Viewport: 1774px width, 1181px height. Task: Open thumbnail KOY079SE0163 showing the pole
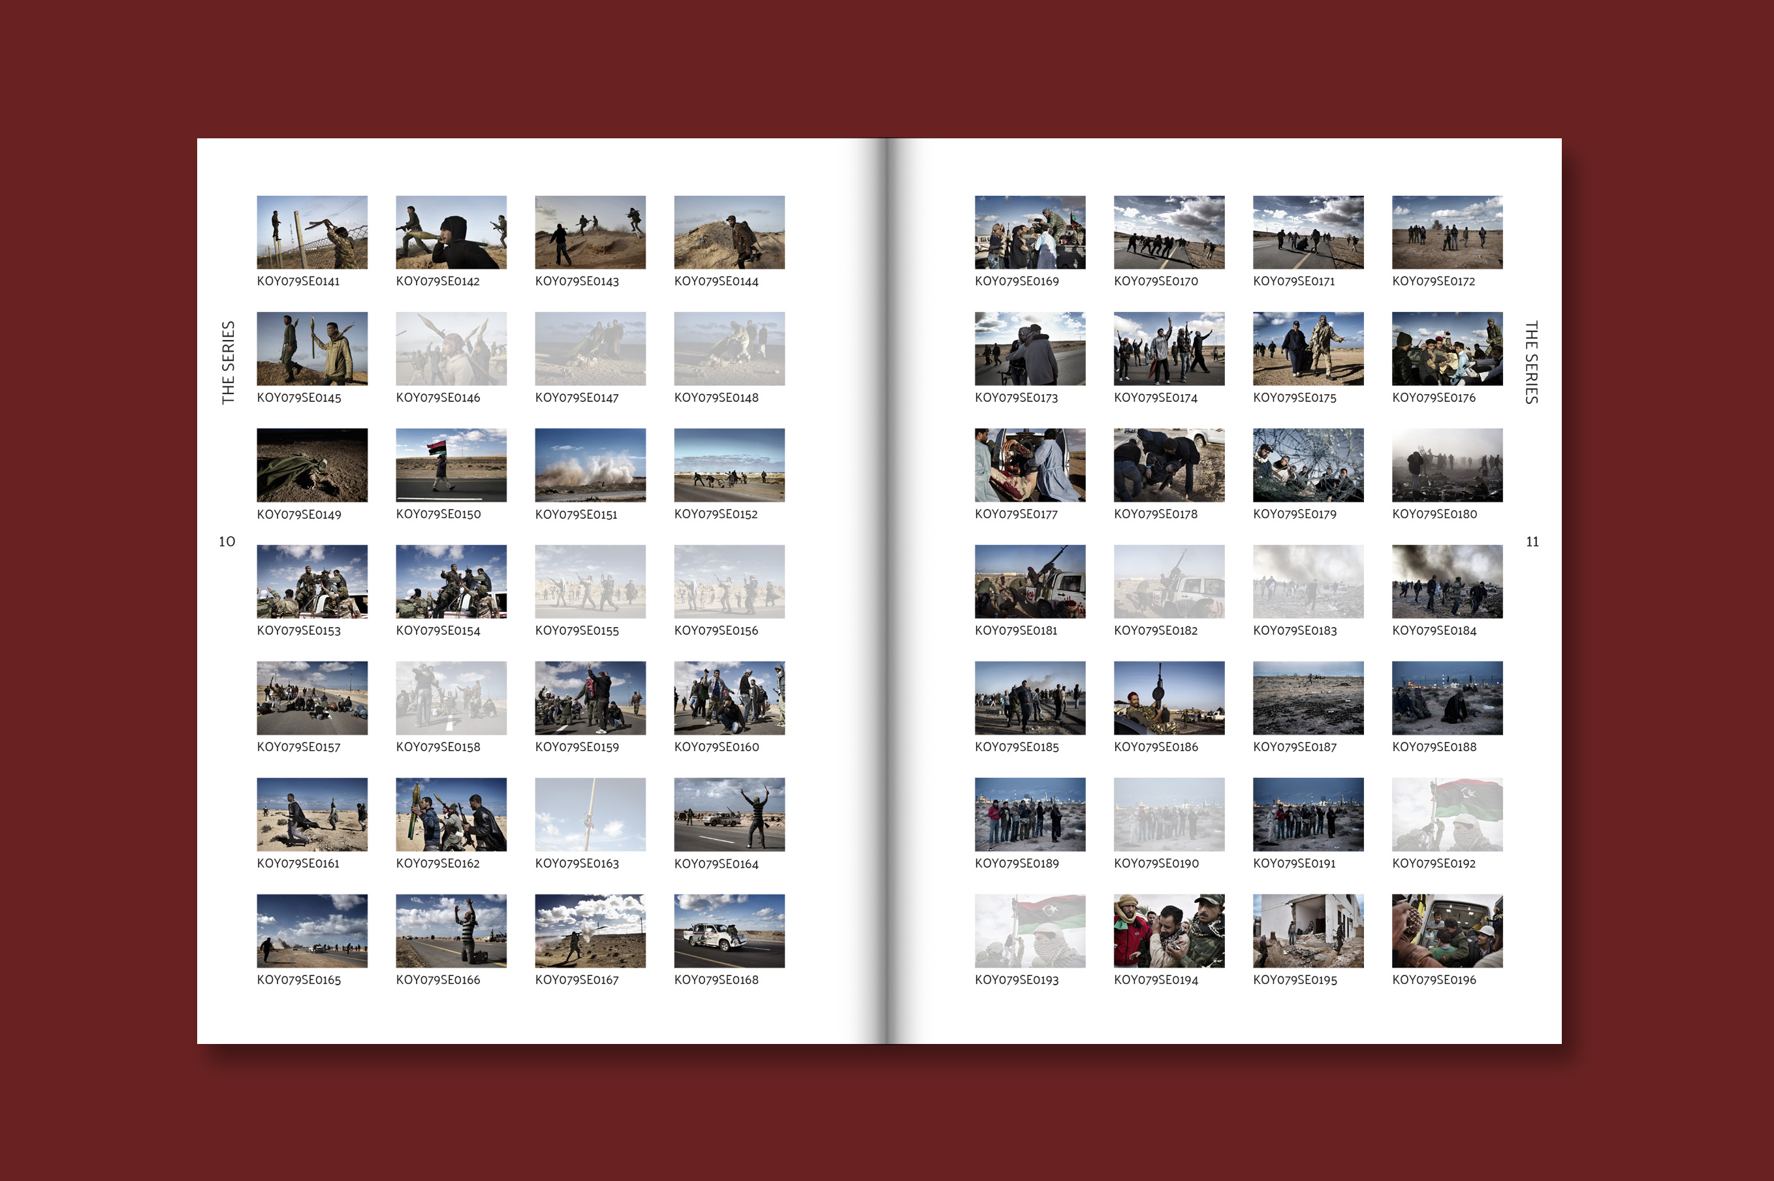(x=590, y=814)
